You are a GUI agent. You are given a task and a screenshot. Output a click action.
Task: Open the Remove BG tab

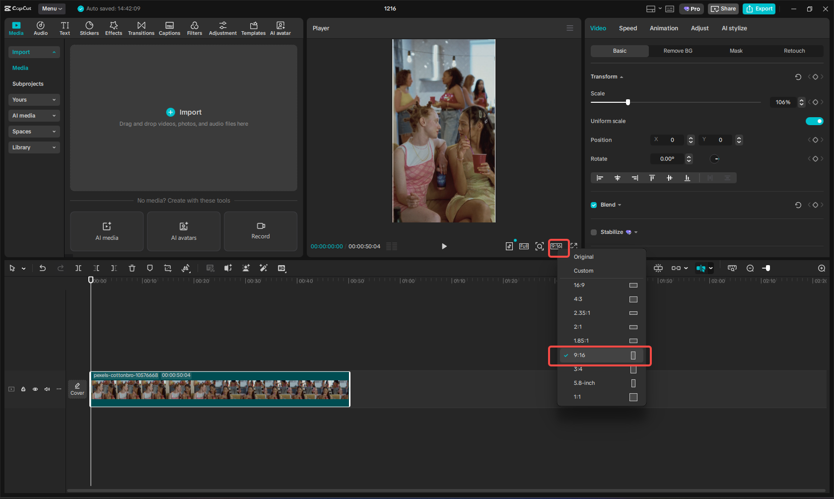[x=677, y=51]
